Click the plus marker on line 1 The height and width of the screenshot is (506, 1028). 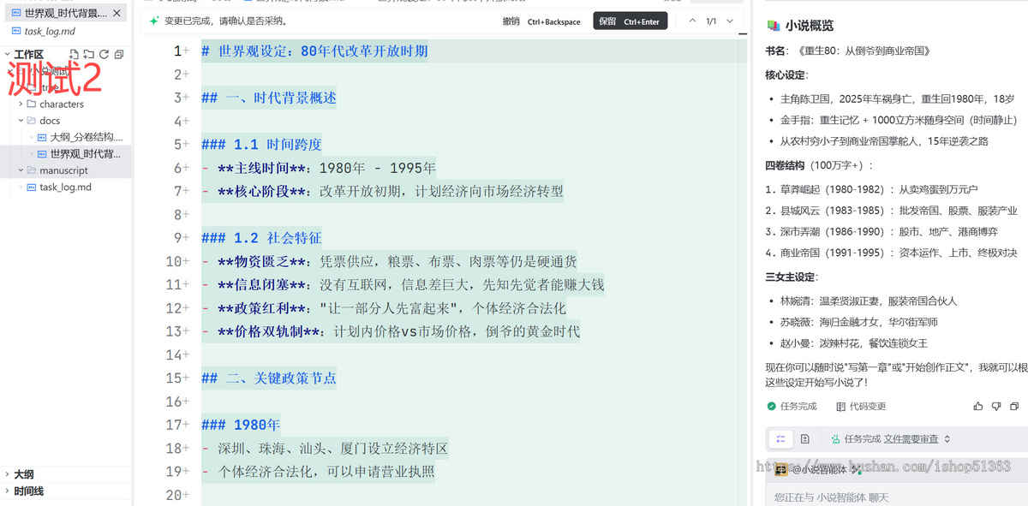(185, 51)
